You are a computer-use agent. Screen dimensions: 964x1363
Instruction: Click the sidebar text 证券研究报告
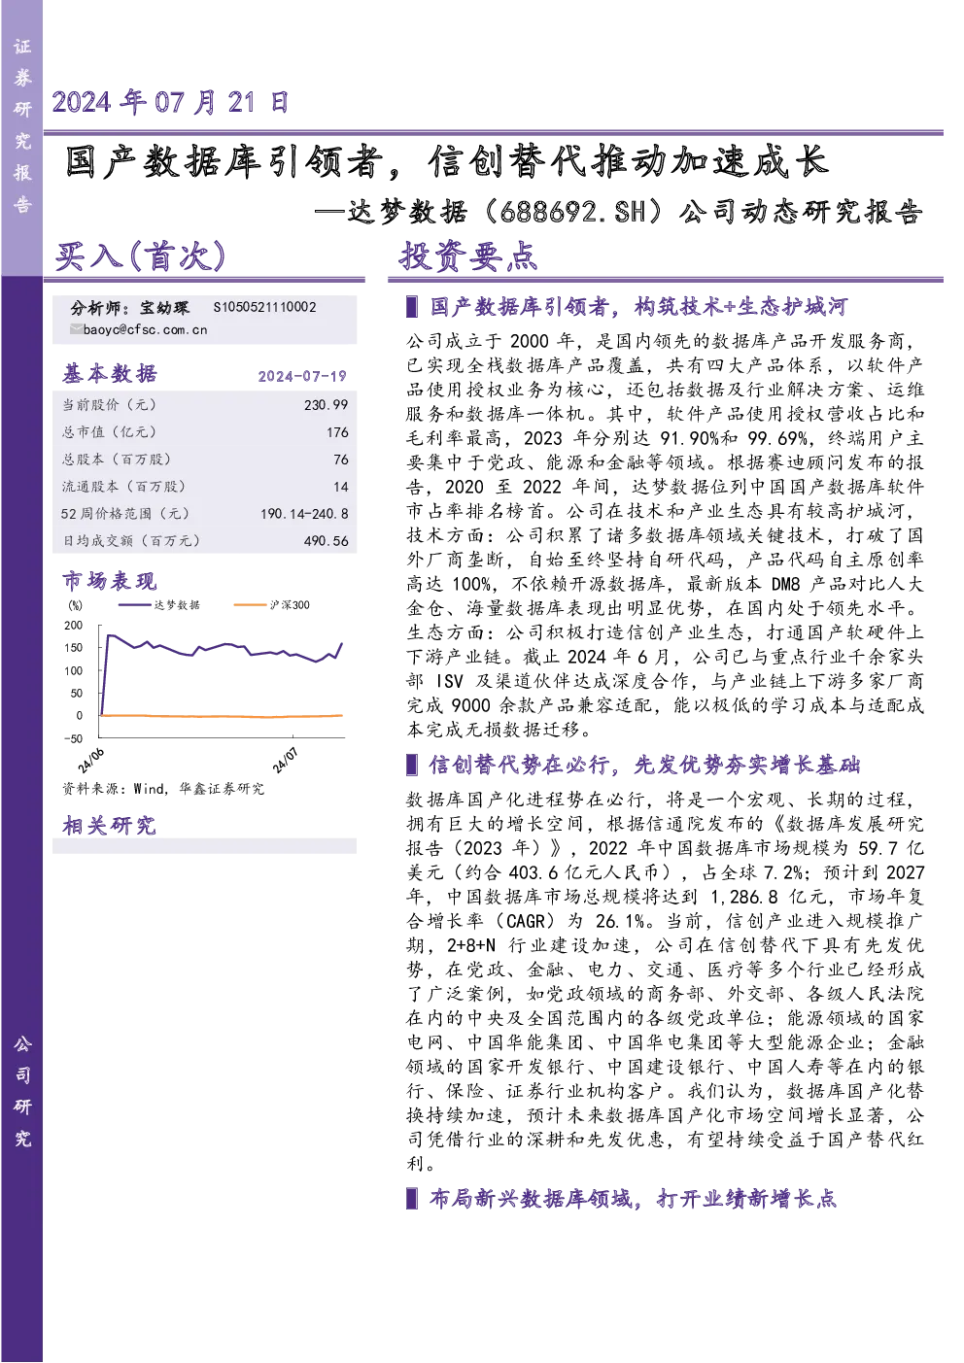click(22, 125)
